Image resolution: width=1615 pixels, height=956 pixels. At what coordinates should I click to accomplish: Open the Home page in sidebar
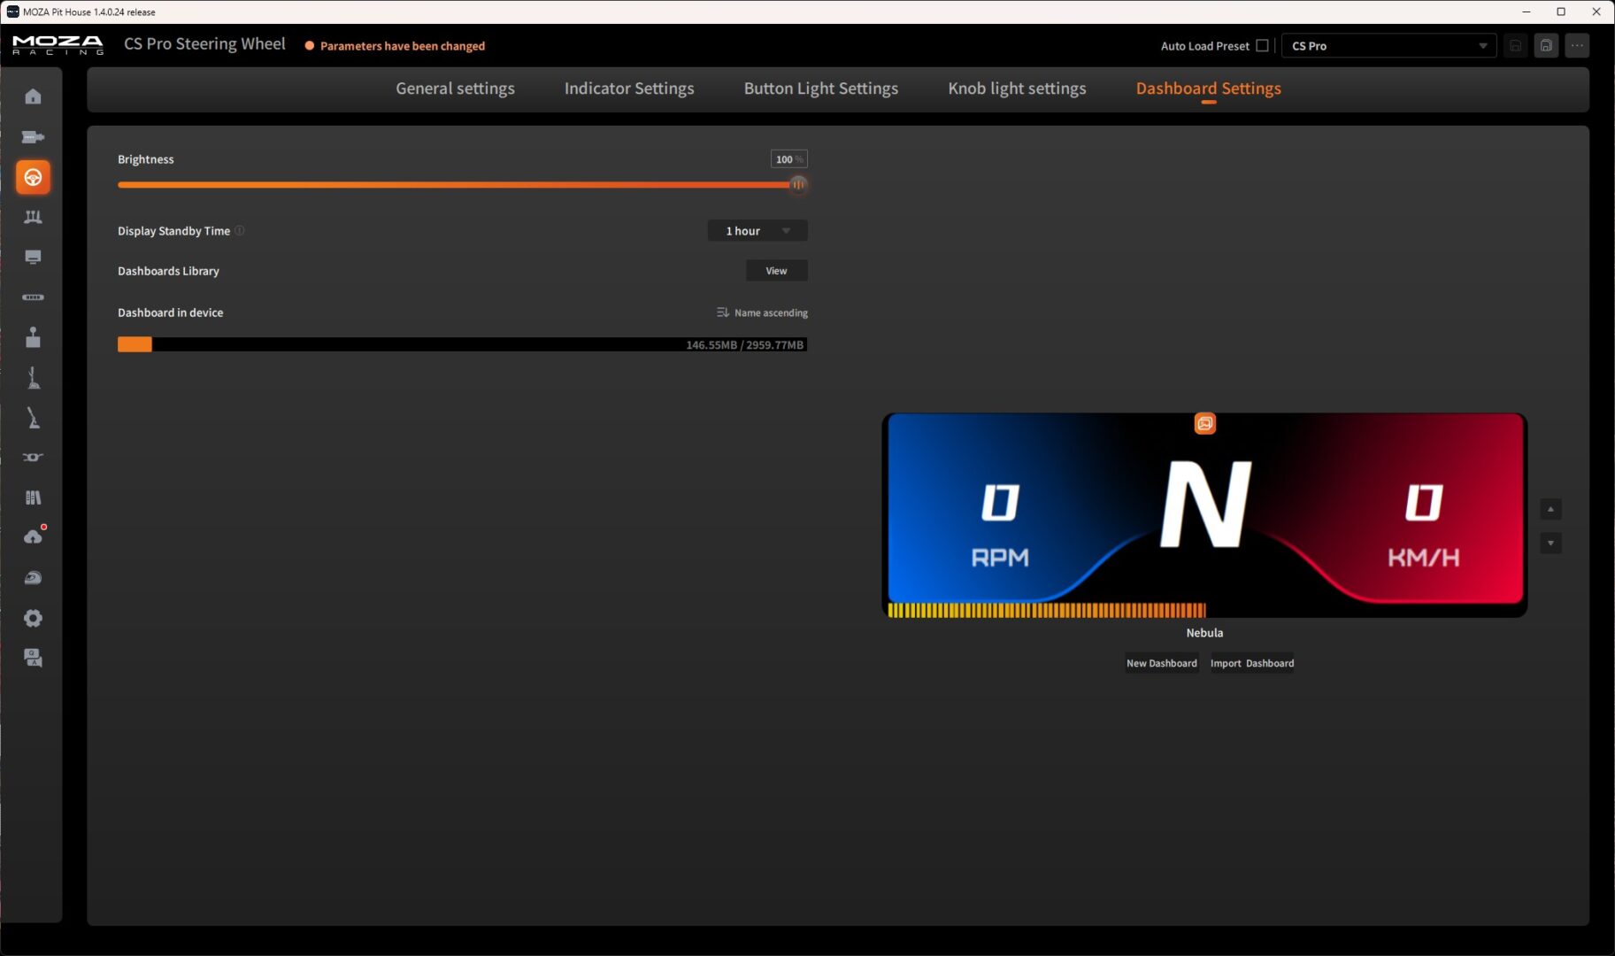pos(33,96)
